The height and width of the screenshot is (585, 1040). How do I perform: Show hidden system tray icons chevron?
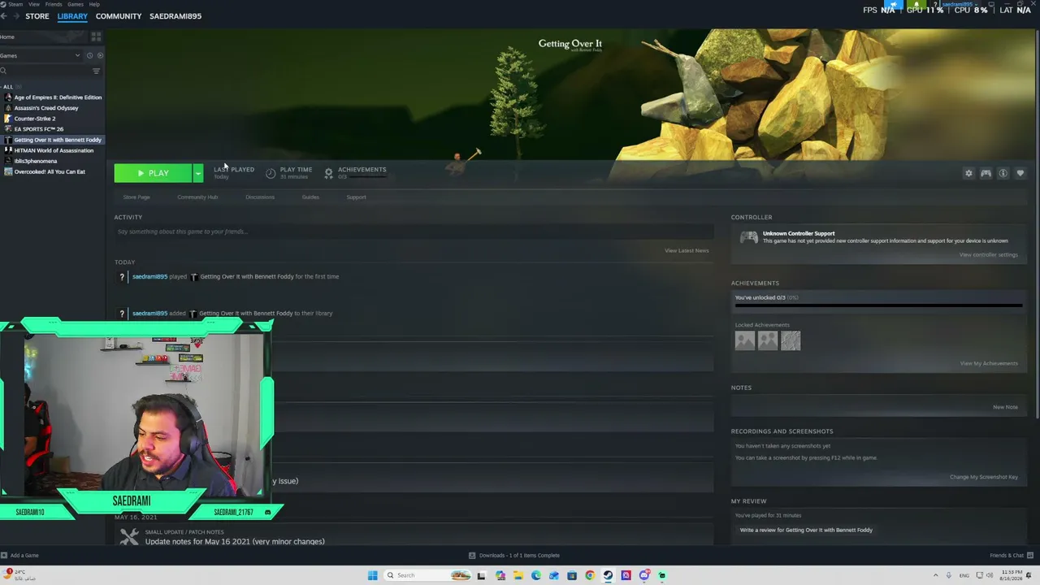coord(936,575)
